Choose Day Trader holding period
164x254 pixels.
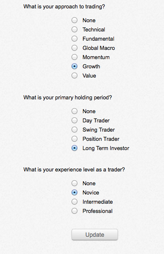tap(74, 121)
